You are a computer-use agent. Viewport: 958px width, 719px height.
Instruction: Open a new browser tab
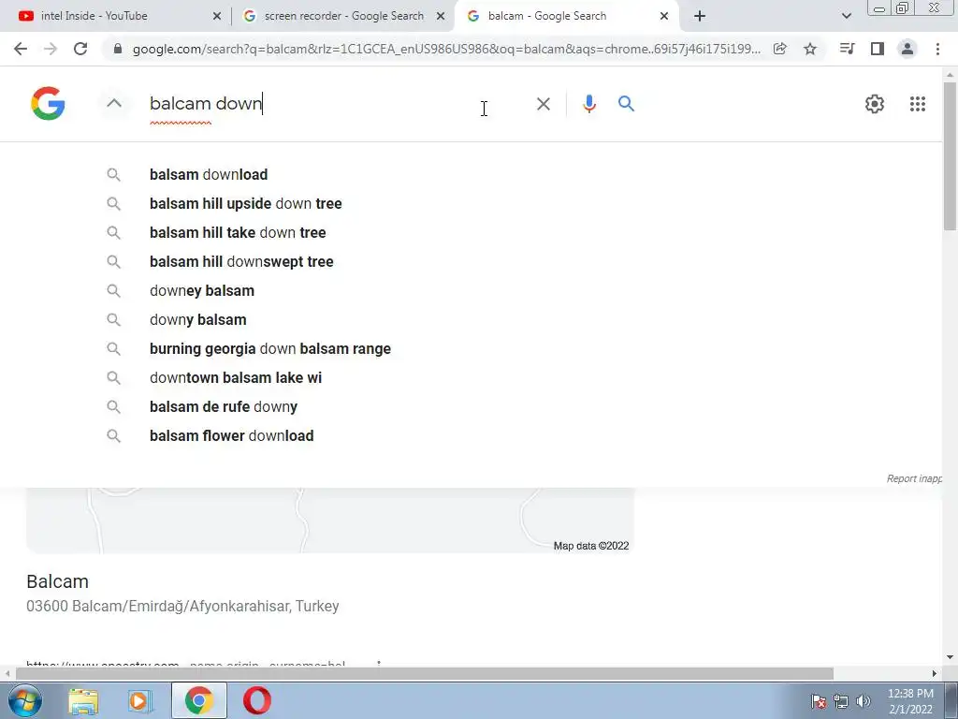[700, 16]
